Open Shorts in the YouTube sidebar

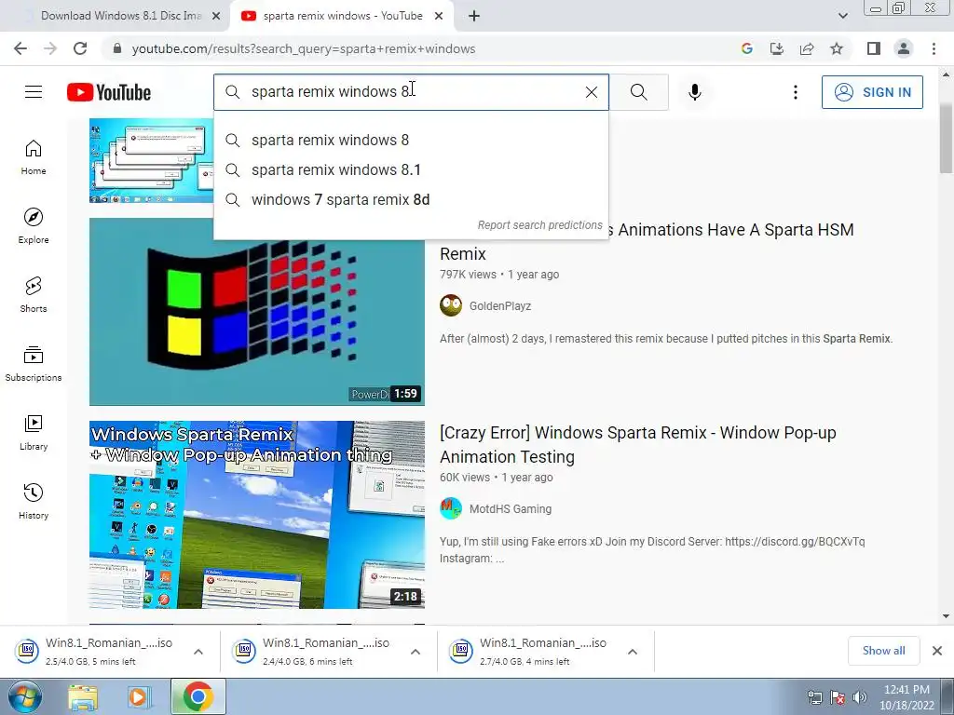click(34, 294)
